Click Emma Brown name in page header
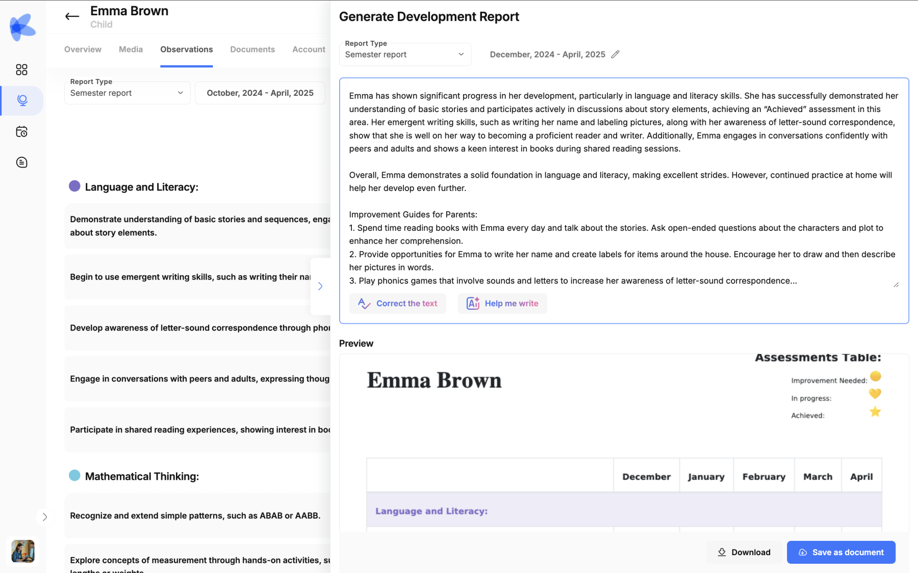The width and height of the screenshot is (918, 573). pos(129,11)
